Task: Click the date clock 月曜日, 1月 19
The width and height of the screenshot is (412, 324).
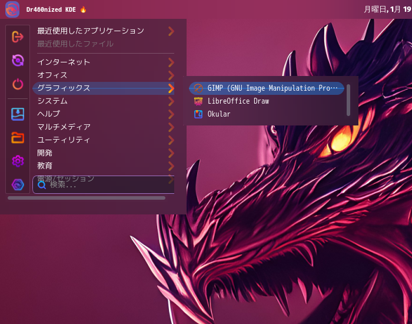Action: 387,9
